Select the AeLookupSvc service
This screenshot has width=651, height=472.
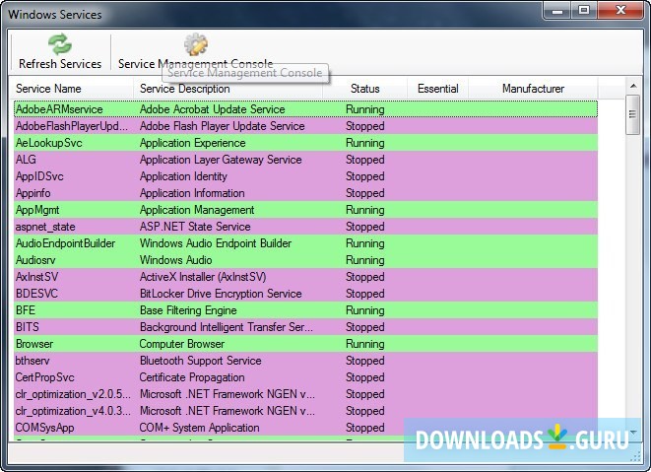click(x=305, y=143)
